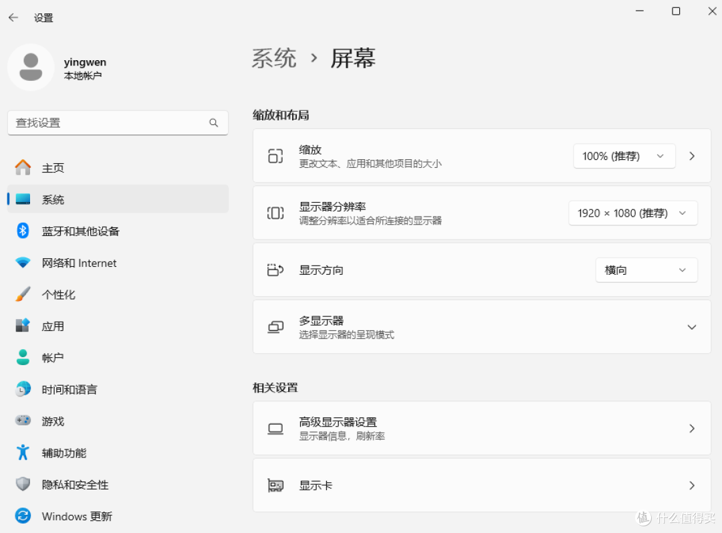Open the 100% (推荐) scale dropdown
Screen dimensions: 722x533
tap(624, 156)
